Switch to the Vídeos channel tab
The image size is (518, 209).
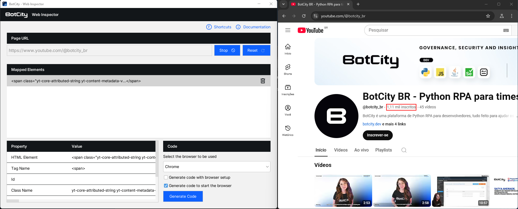[341, 150]
